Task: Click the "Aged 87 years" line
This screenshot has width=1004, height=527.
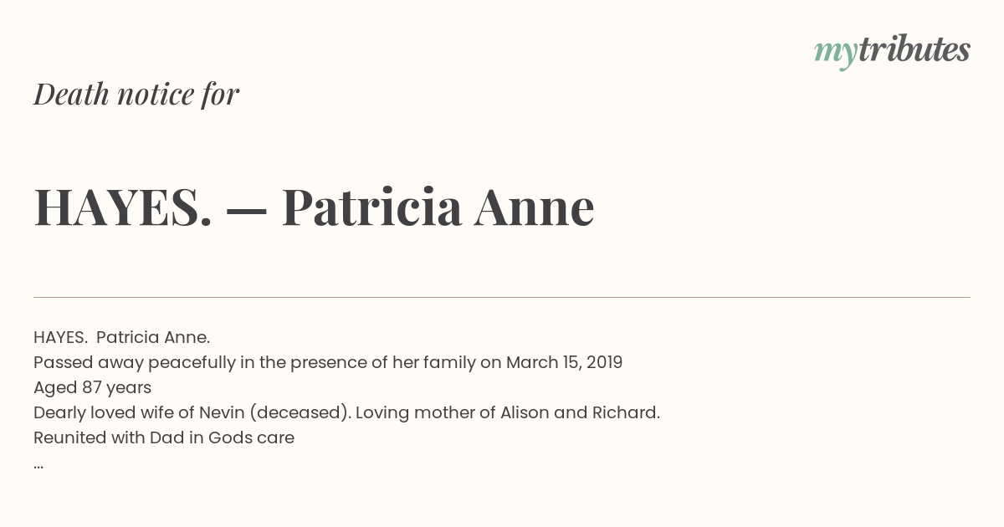Action: click(92, 388)
